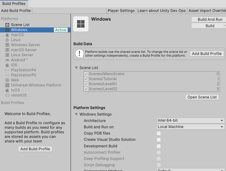Select Universal Windows Platform in list
226x171 pixels.
pos(36,85)
